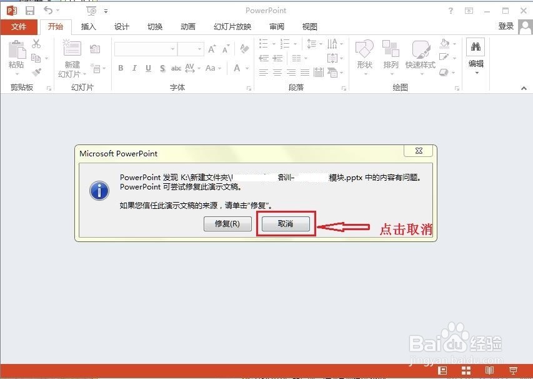Apply the Format Painter brush
533x379 pixels.
(x=36, y=71)
